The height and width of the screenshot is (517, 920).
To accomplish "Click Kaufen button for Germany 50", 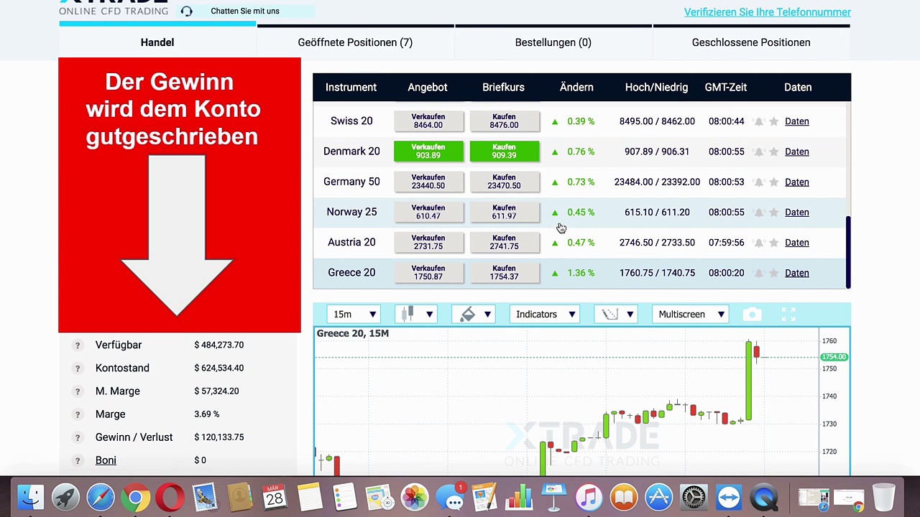I will tap(504, 182).
